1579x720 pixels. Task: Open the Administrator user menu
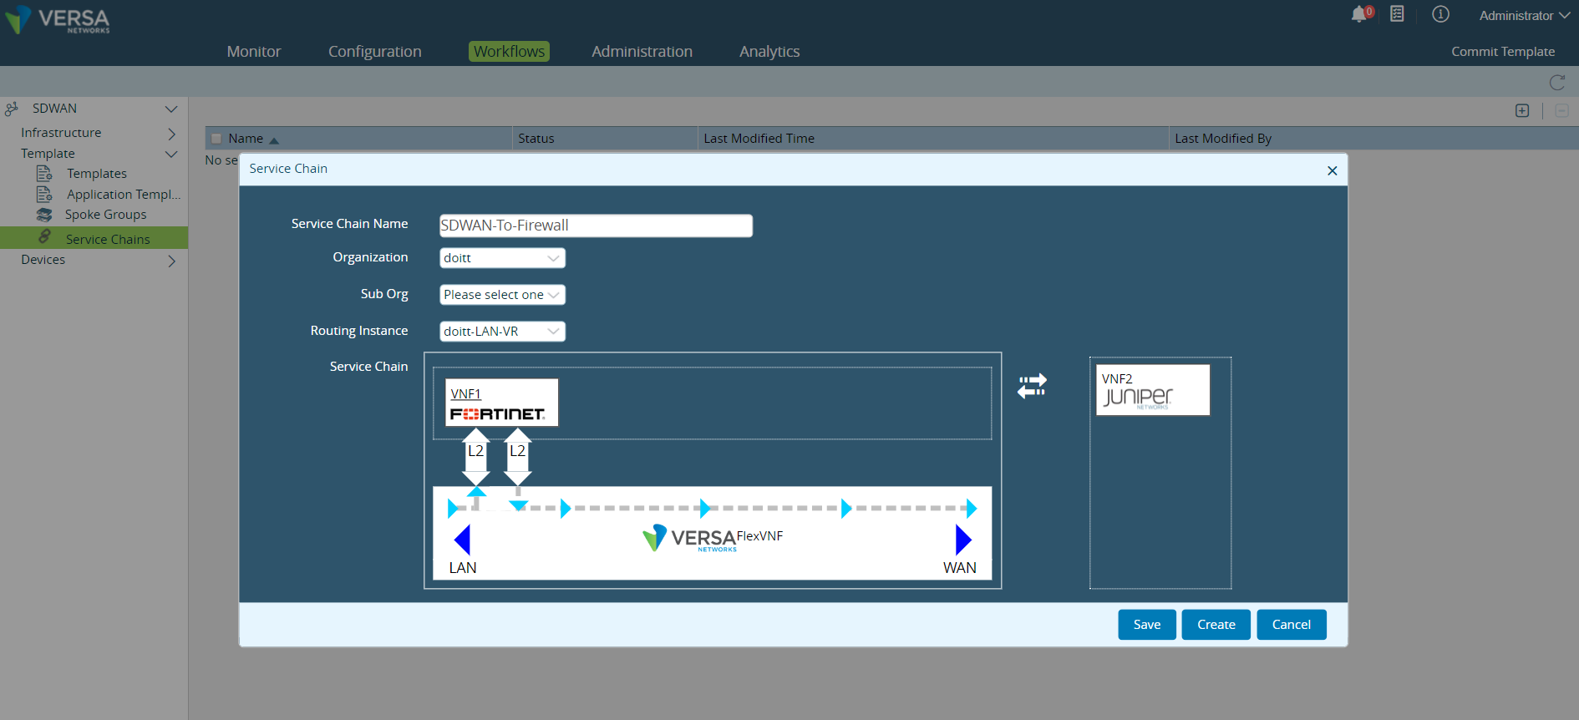(1524, 16)
